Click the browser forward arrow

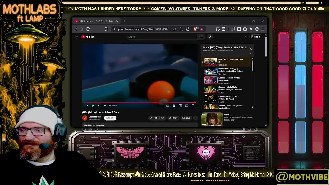(x=82, y=29)
